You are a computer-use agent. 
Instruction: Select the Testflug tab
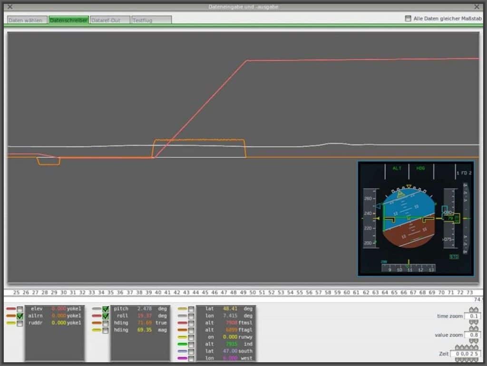pyautogui.click(x=151, y=20)
